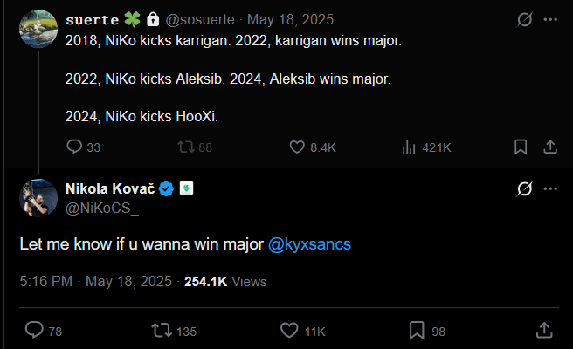
Task: Open Grok icon on Nikola Kovač's tweet
Action: coord(525,188)
